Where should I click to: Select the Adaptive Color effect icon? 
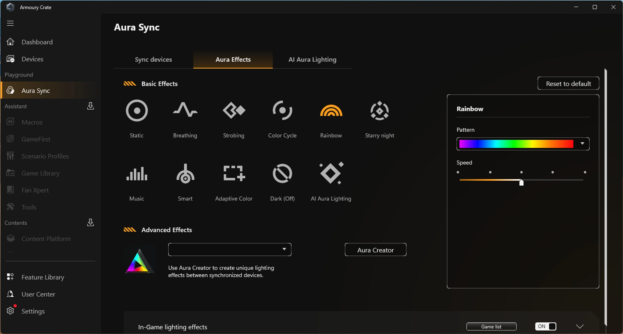[x=234, y=173]
